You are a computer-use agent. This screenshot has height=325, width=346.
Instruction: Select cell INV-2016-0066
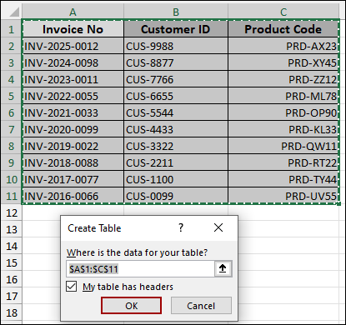tap(73, 196)
